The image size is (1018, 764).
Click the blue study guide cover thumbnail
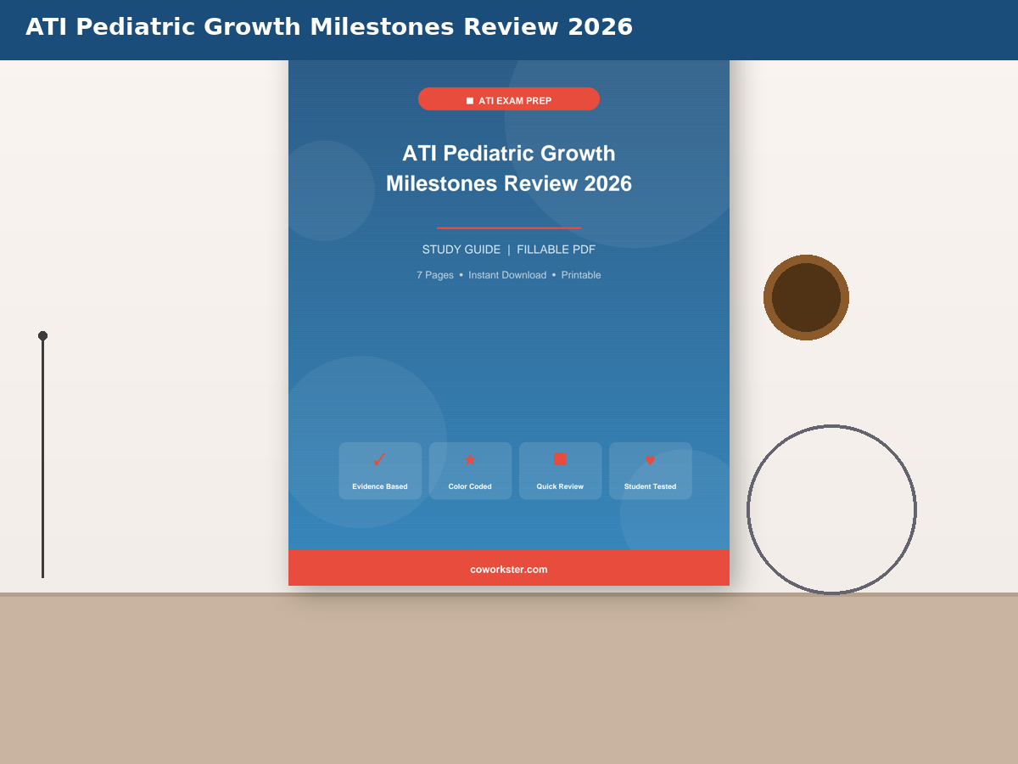(x=509, y=323)
